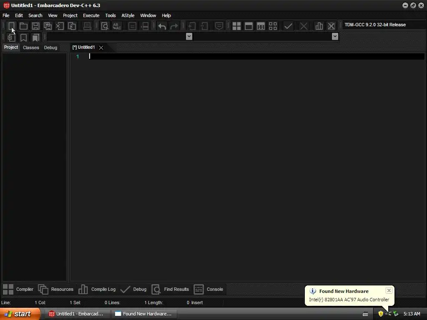Click the Indent icon in toolbar
Screen dimensions: 427x320
point(192,26)
